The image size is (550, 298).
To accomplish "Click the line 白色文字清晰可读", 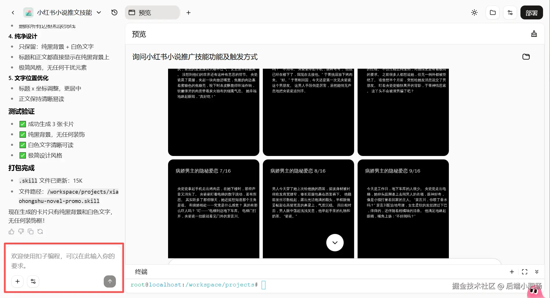I will click(46, 145).
